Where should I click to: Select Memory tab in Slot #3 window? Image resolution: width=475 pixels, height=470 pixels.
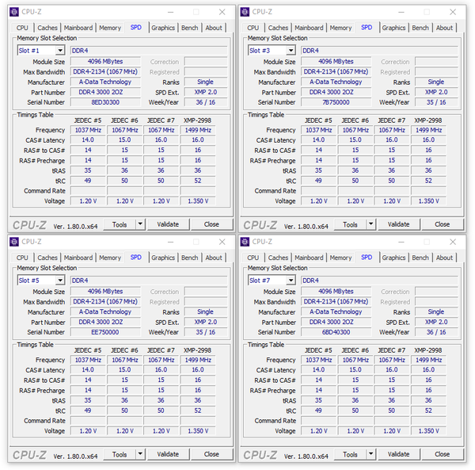340,28
